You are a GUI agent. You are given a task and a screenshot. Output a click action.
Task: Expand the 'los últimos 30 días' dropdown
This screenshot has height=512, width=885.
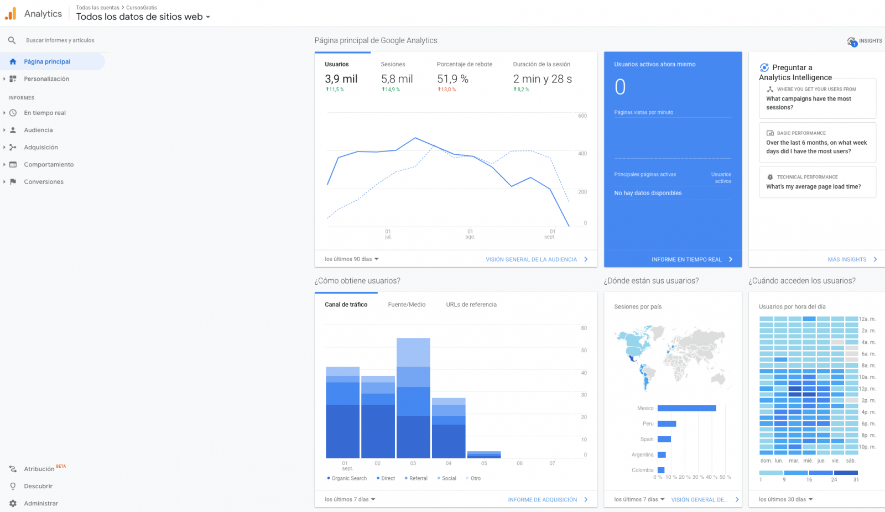784,499
